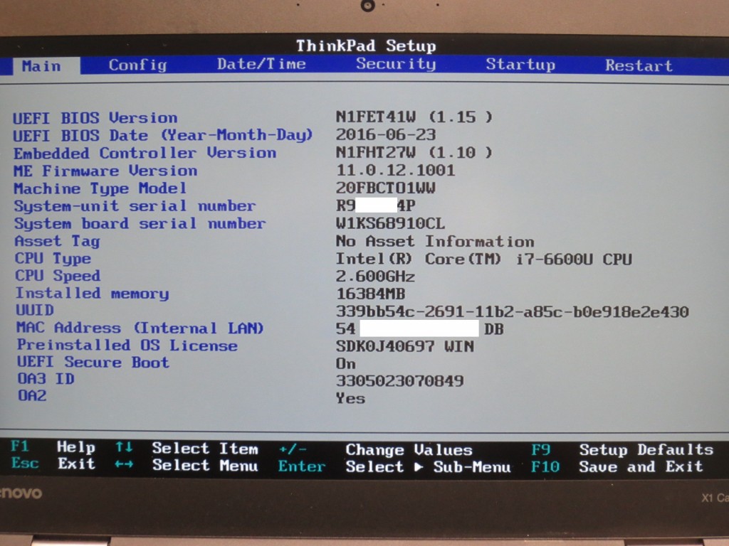Viewport: 729px width, 546px height.
Task: Click the UEFI BIOS Version label
Action: pos(95,118)
